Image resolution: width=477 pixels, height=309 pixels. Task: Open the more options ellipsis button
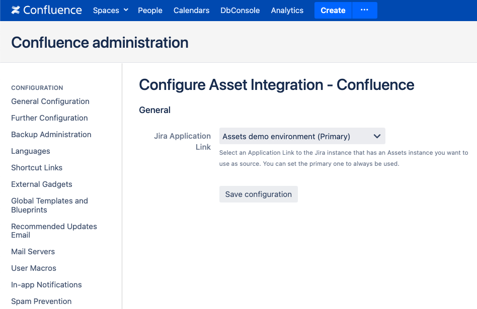(x=364, y=10)
